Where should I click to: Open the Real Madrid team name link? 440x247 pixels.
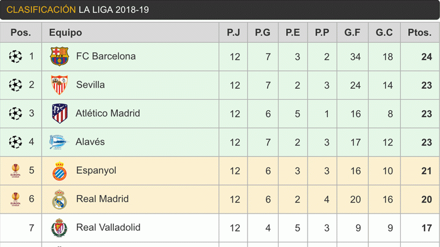point(102,199)
